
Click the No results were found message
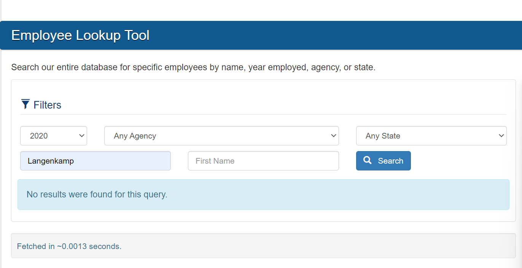coord(97,194)
